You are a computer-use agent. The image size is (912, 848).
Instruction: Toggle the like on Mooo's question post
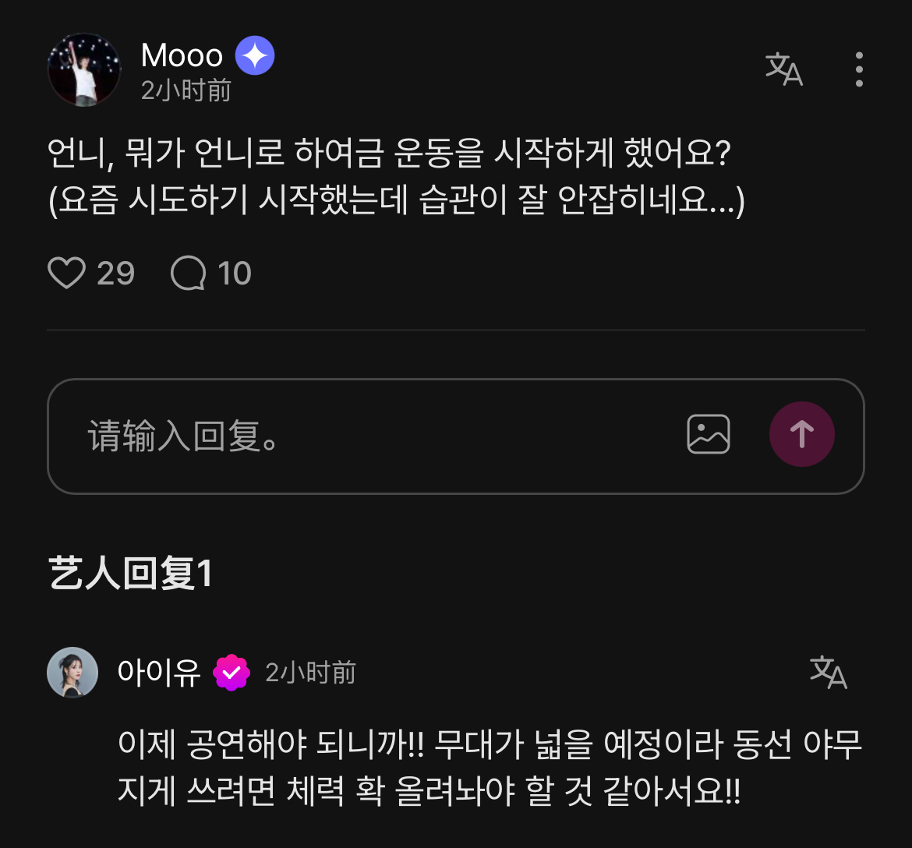(x=67, y=272)
